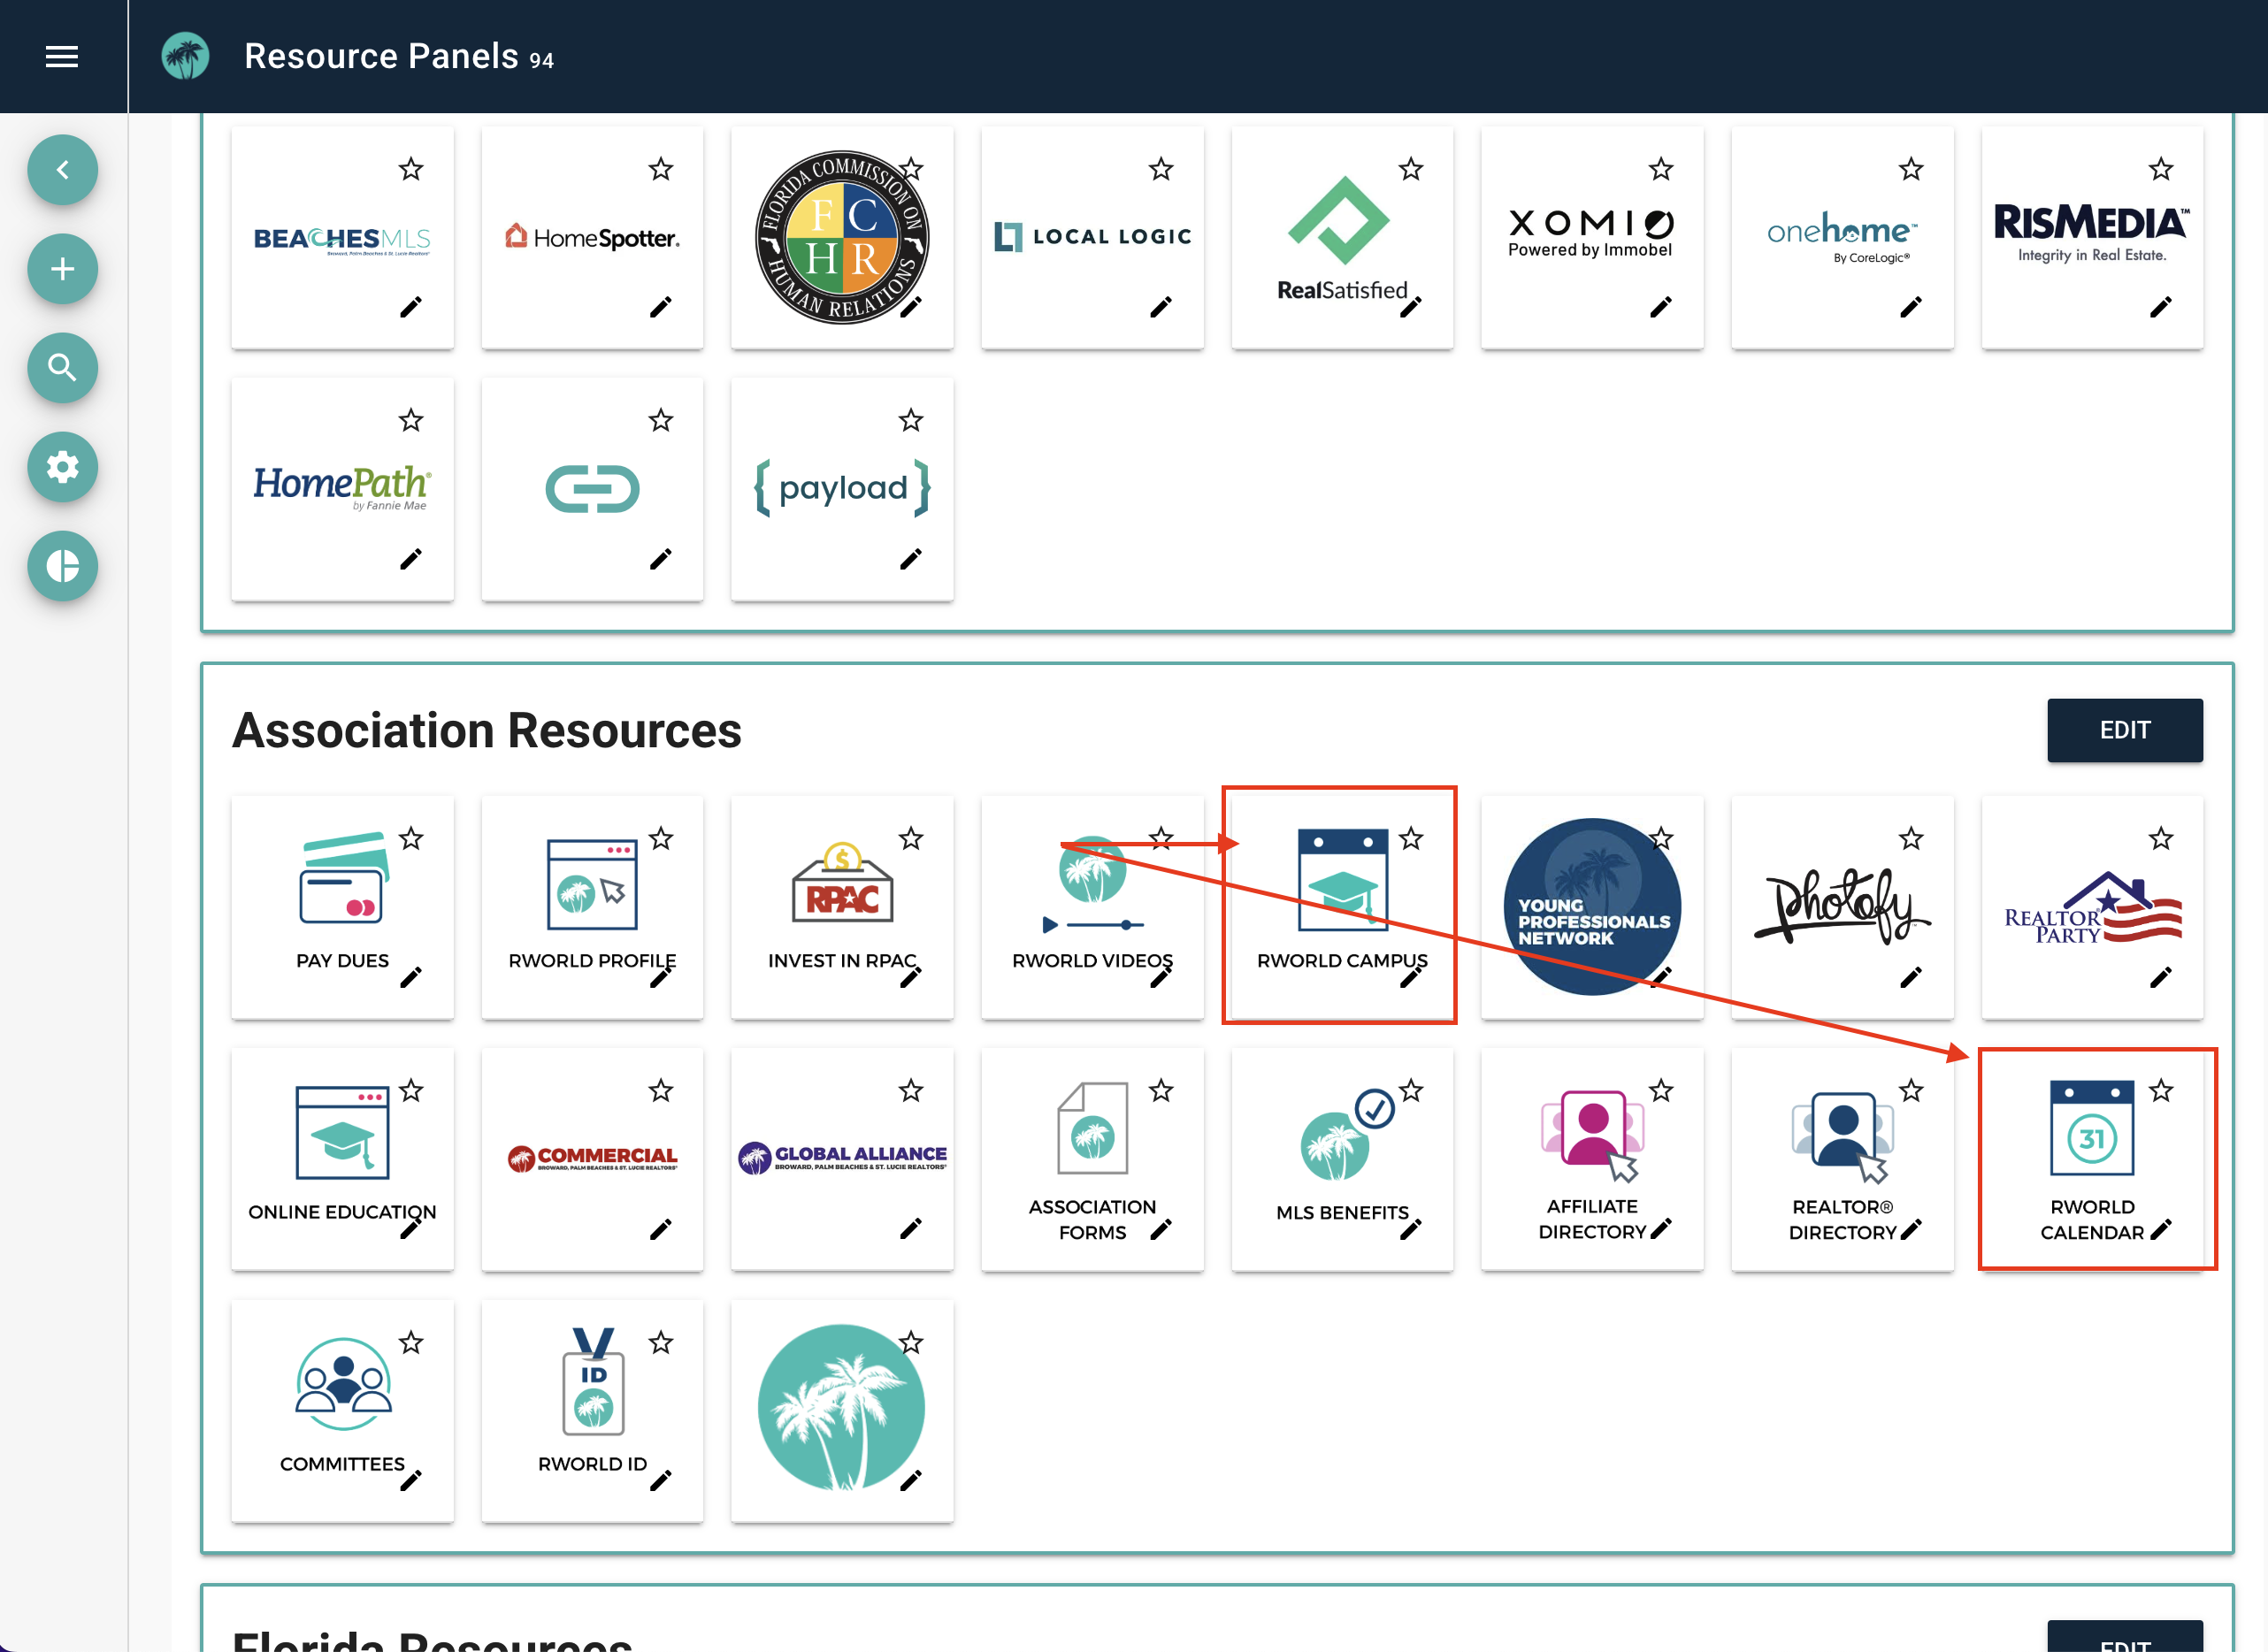Open the Invest in RPAC panel

pyautogui.click(x=842, y=907)
